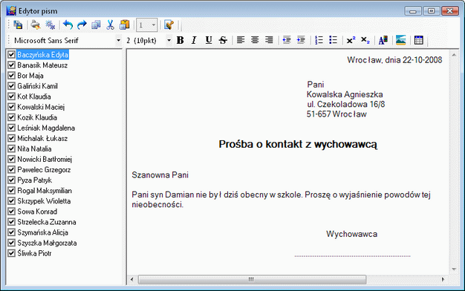Uncheck Śliwka Piotr checkbox
Image resolution: width=465 pixels, height=291 pixels.
pos(11,253)
